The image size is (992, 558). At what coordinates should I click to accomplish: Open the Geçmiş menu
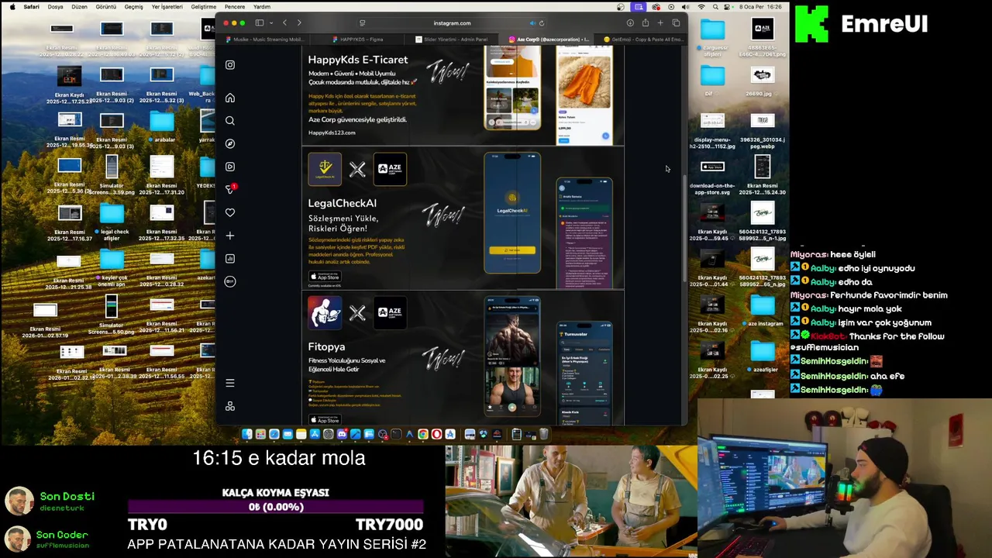pyautogui.click(x=133, y=6)
